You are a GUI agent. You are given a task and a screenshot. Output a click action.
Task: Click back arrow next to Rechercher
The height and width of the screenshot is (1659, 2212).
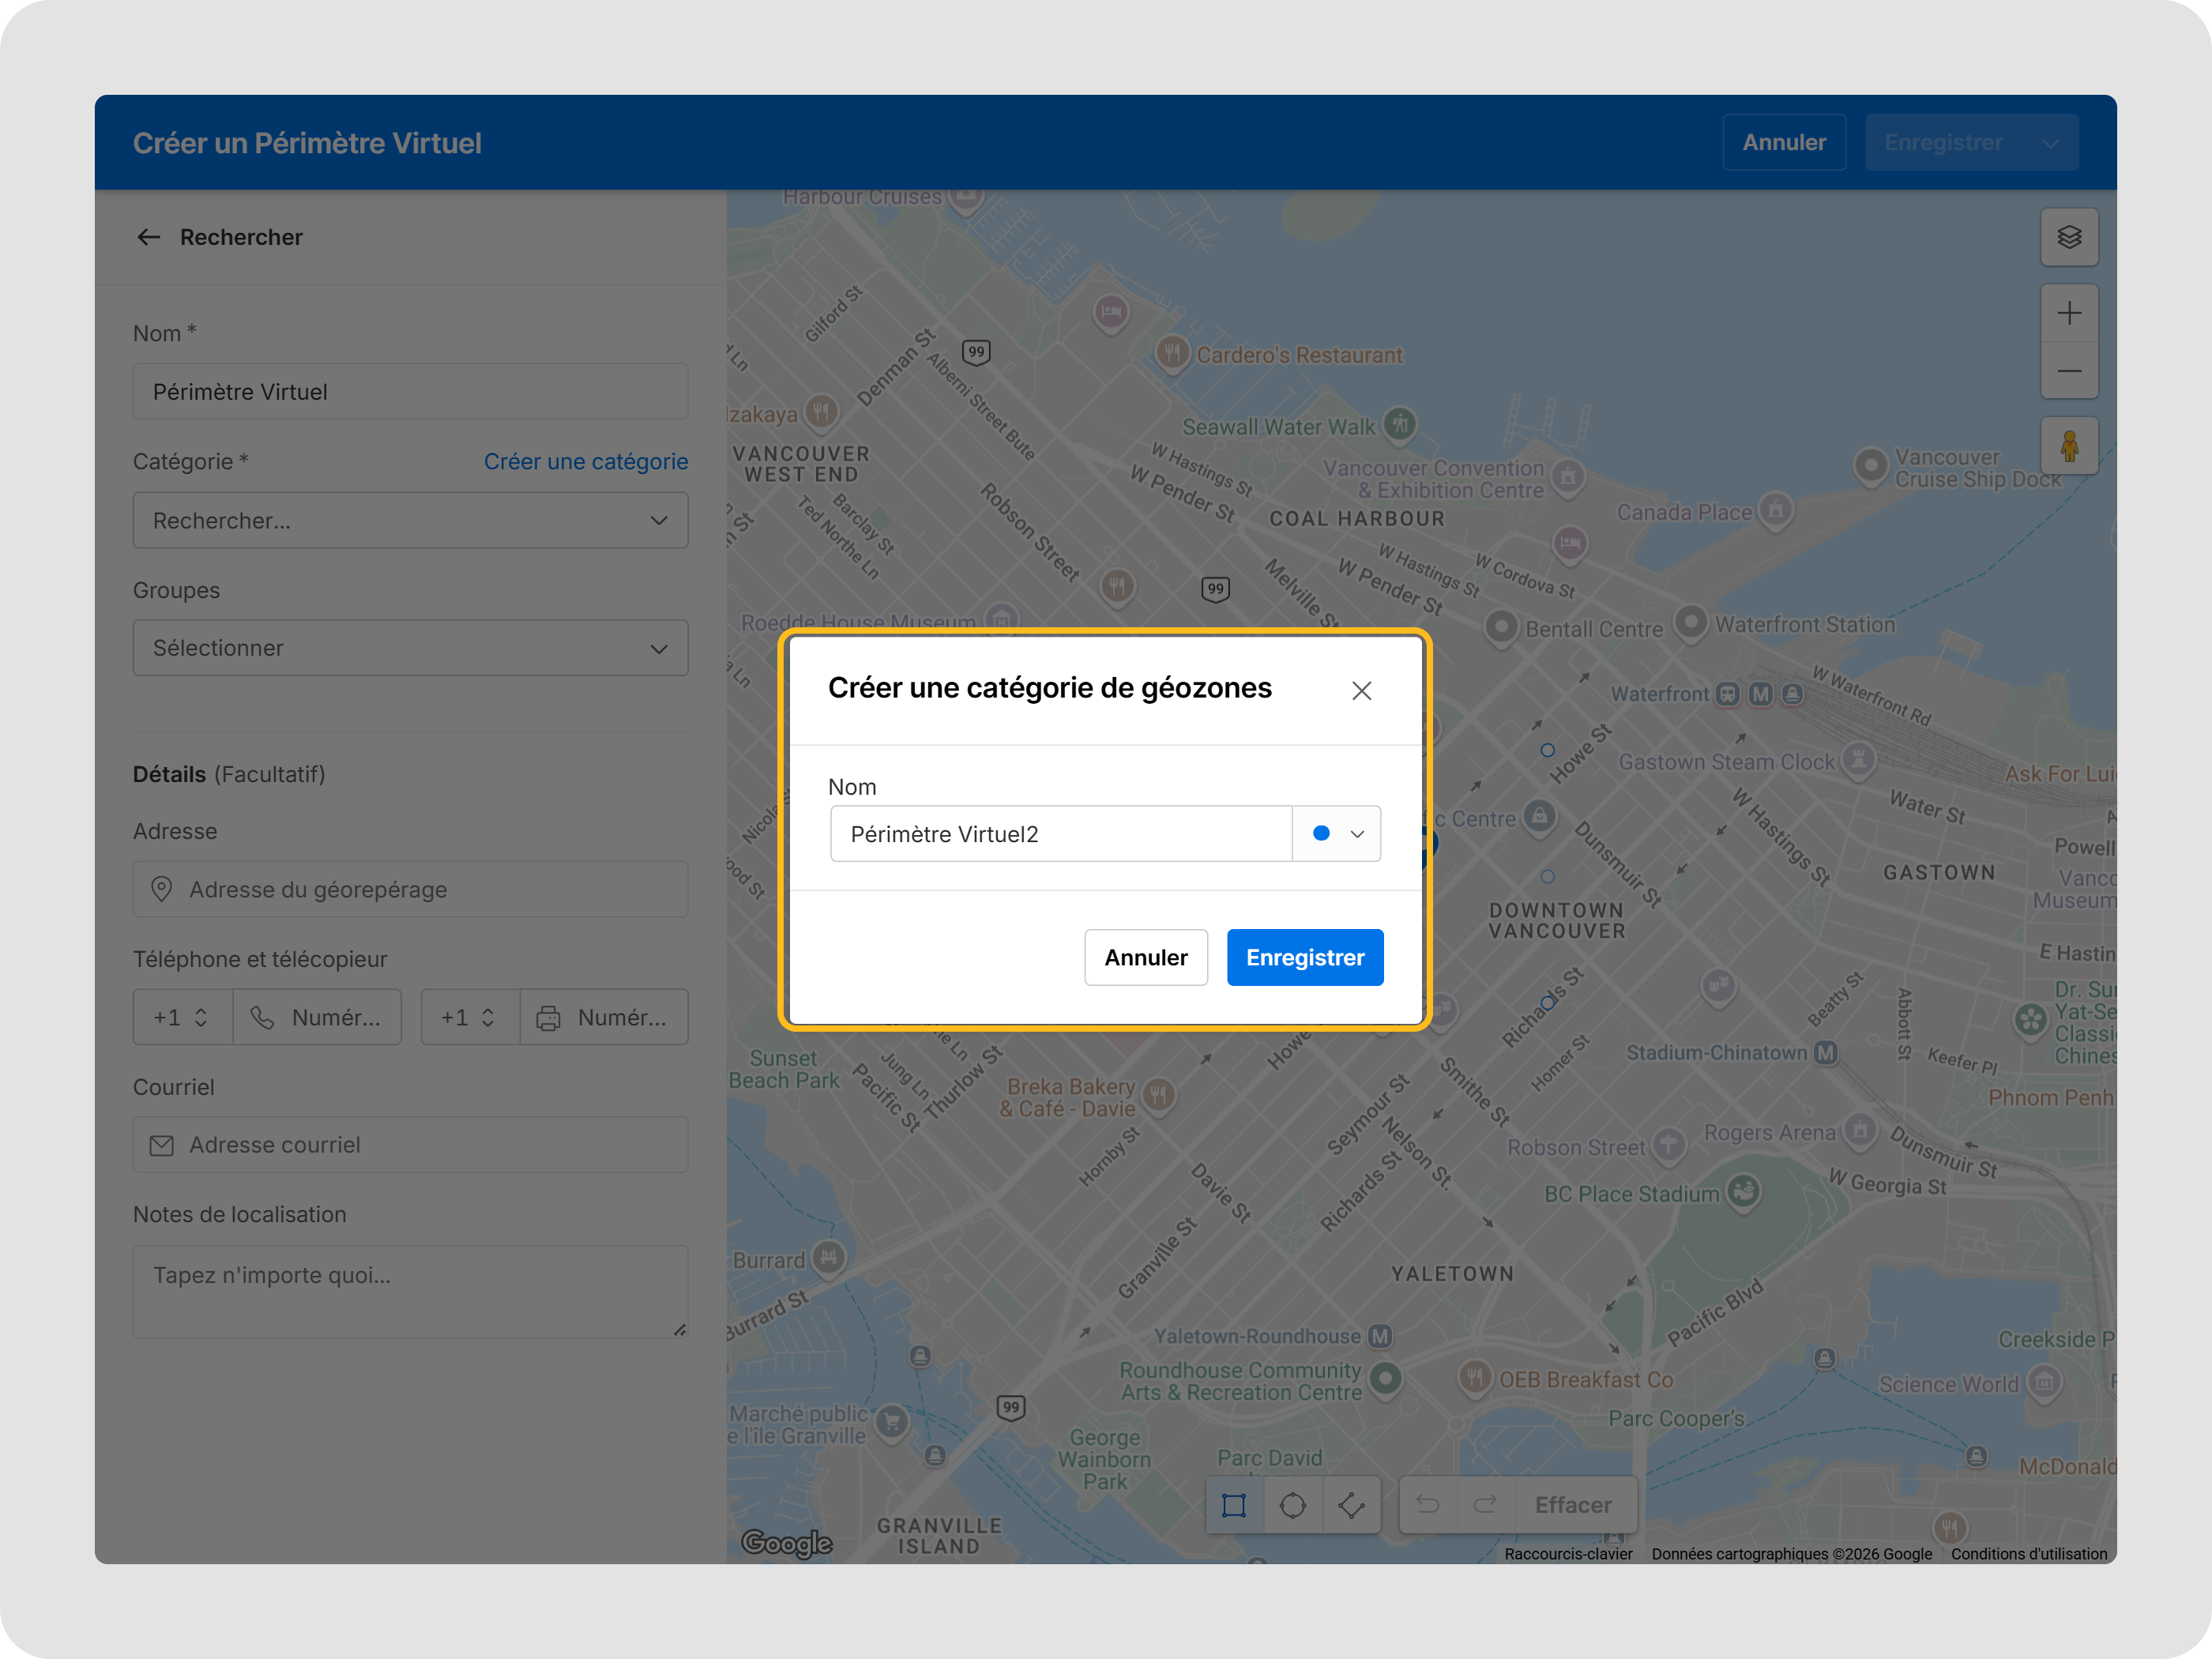[149, 237]
